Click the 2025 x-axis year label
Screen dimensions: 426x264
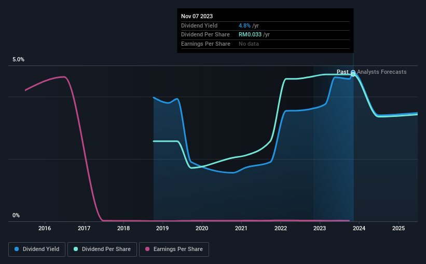click(x=398, y=228)
